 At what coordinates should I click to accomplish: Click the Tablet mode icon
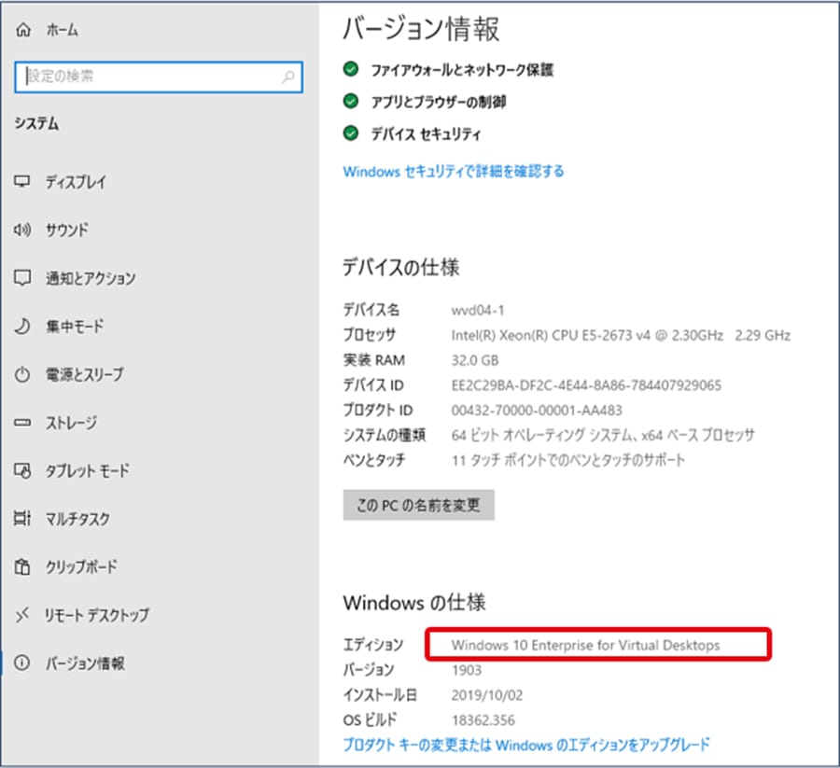(22, 470)
